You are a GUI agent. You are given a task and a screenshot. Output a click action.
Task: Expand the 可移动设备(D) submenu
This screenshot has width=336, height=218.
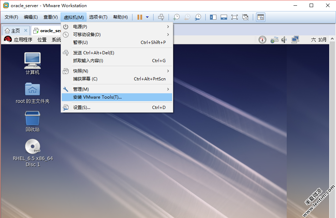[117, 35]
